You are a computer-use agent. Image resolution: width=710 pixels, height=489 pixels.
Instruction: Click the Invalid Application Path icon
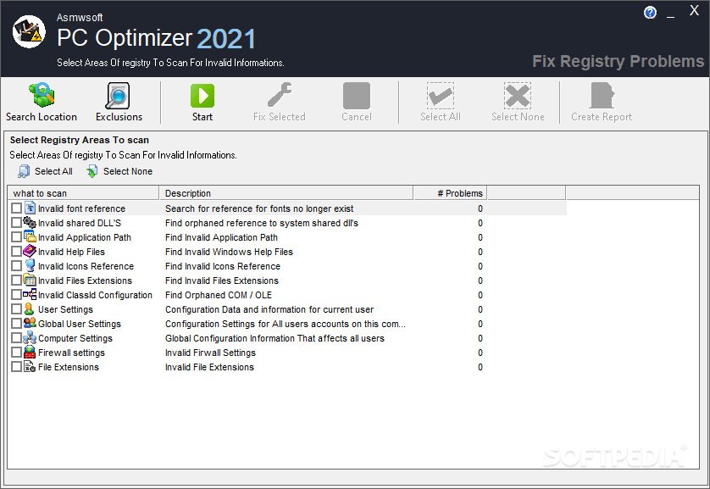point(30,236)
